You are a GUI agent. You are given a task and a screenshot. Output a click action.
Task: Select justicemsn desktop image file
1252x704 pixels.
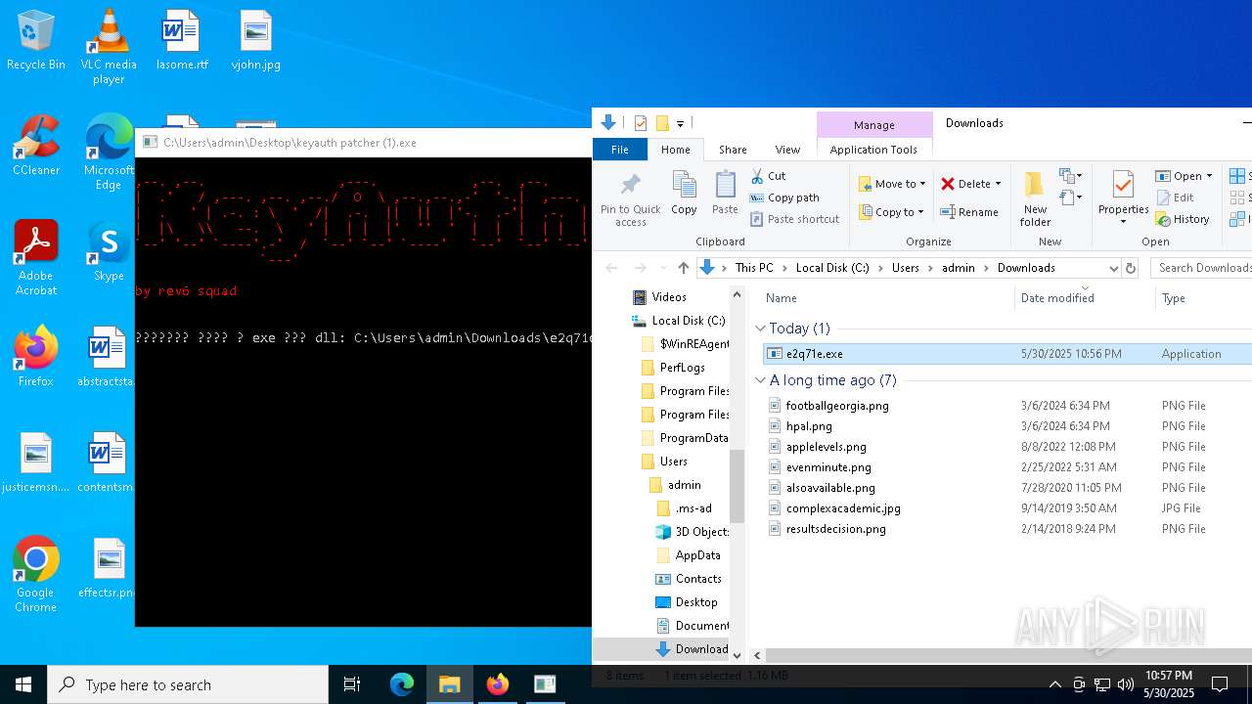coord(36,463)
